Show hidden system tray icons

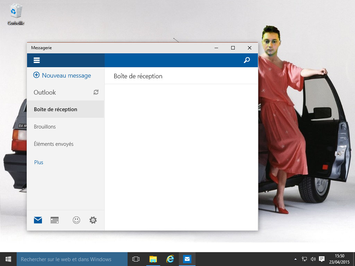(x=295, y=259)
